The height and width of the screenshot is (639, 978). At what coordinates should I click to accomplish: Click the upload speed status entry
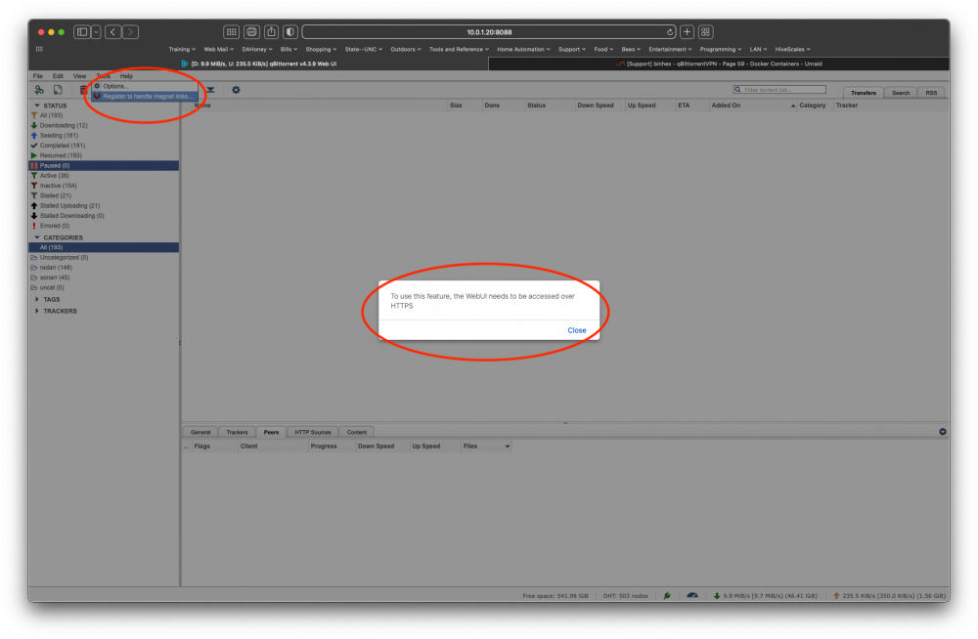[x=890, y=595]
